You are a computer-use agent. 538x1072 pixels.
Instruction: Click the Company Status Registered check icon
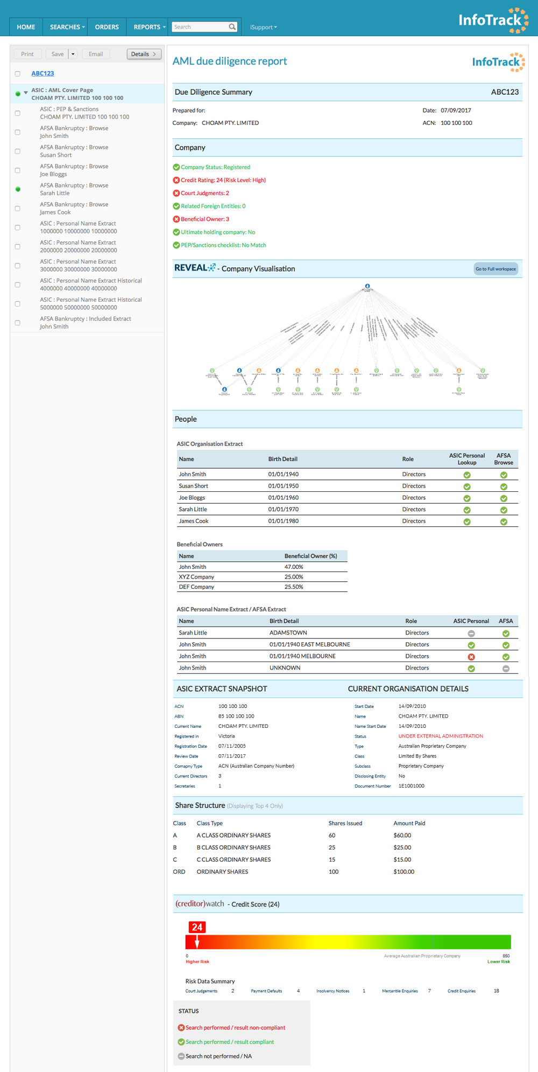[176, 168]
